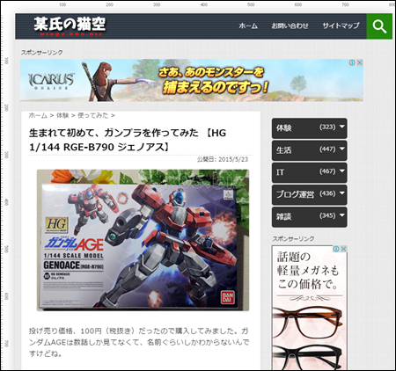Follow the ホーム breadcrumb link

(38, 115)
